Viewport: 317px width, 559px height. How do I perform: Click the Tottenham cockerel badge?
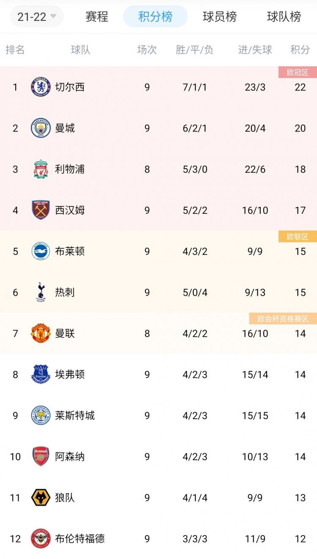tap(40, 292)
